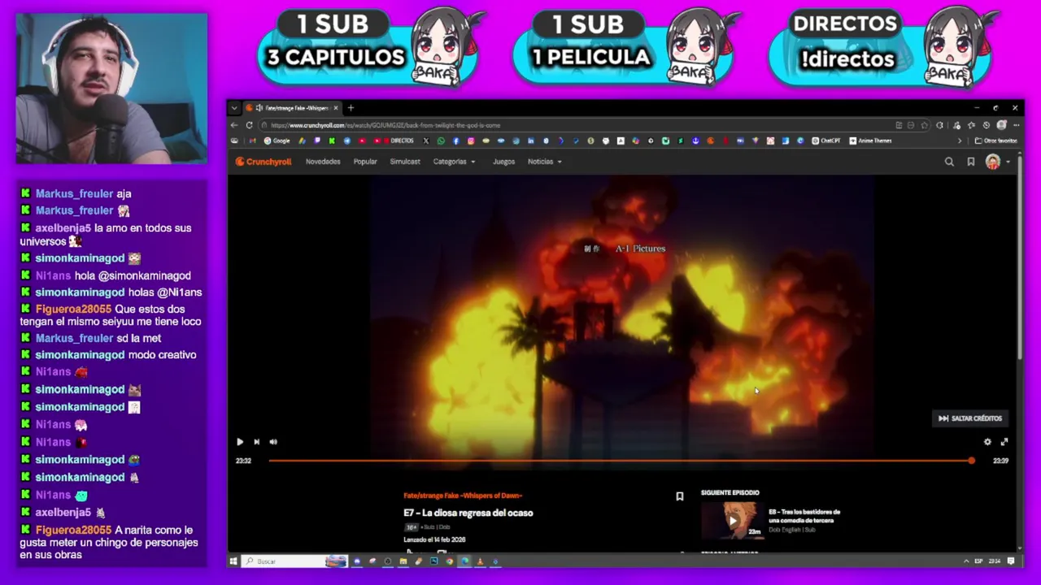Viewport: 1041px width, 585px height.
Task: Expand the bookmarks bar overflow chevron
Action: (x=959, y=141)
